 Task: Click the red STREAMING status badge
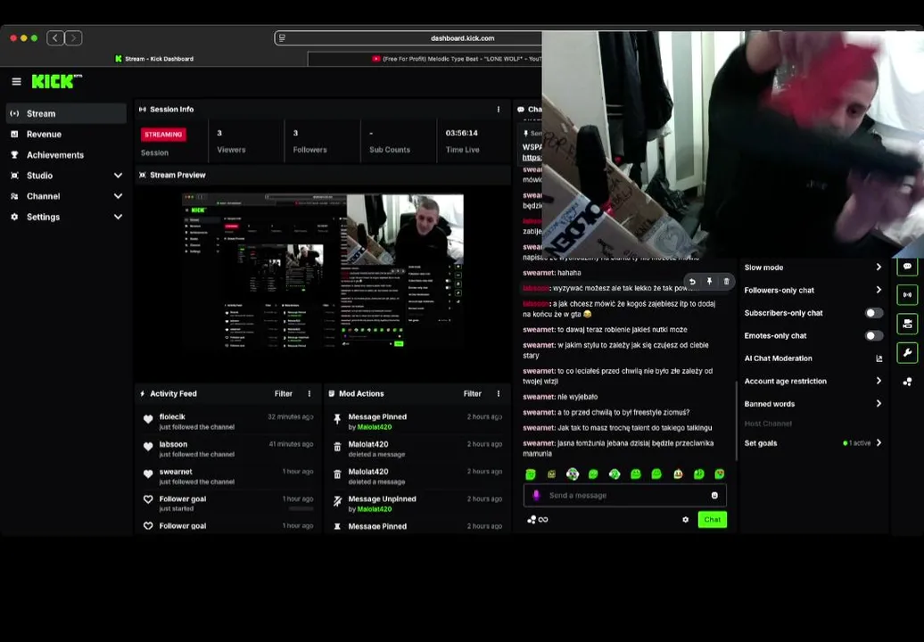pyautogui.click(x=163, y=135)
